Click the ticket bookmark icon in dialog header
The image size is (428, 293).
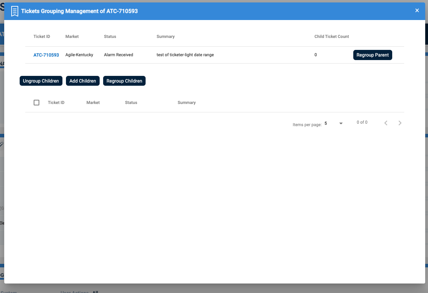point(14,11)
